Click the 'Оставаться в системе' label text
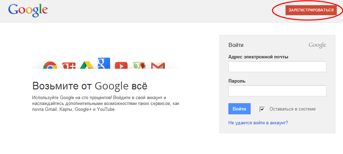The height and width of the screenshot is (154, 343). tap(292, 109)
